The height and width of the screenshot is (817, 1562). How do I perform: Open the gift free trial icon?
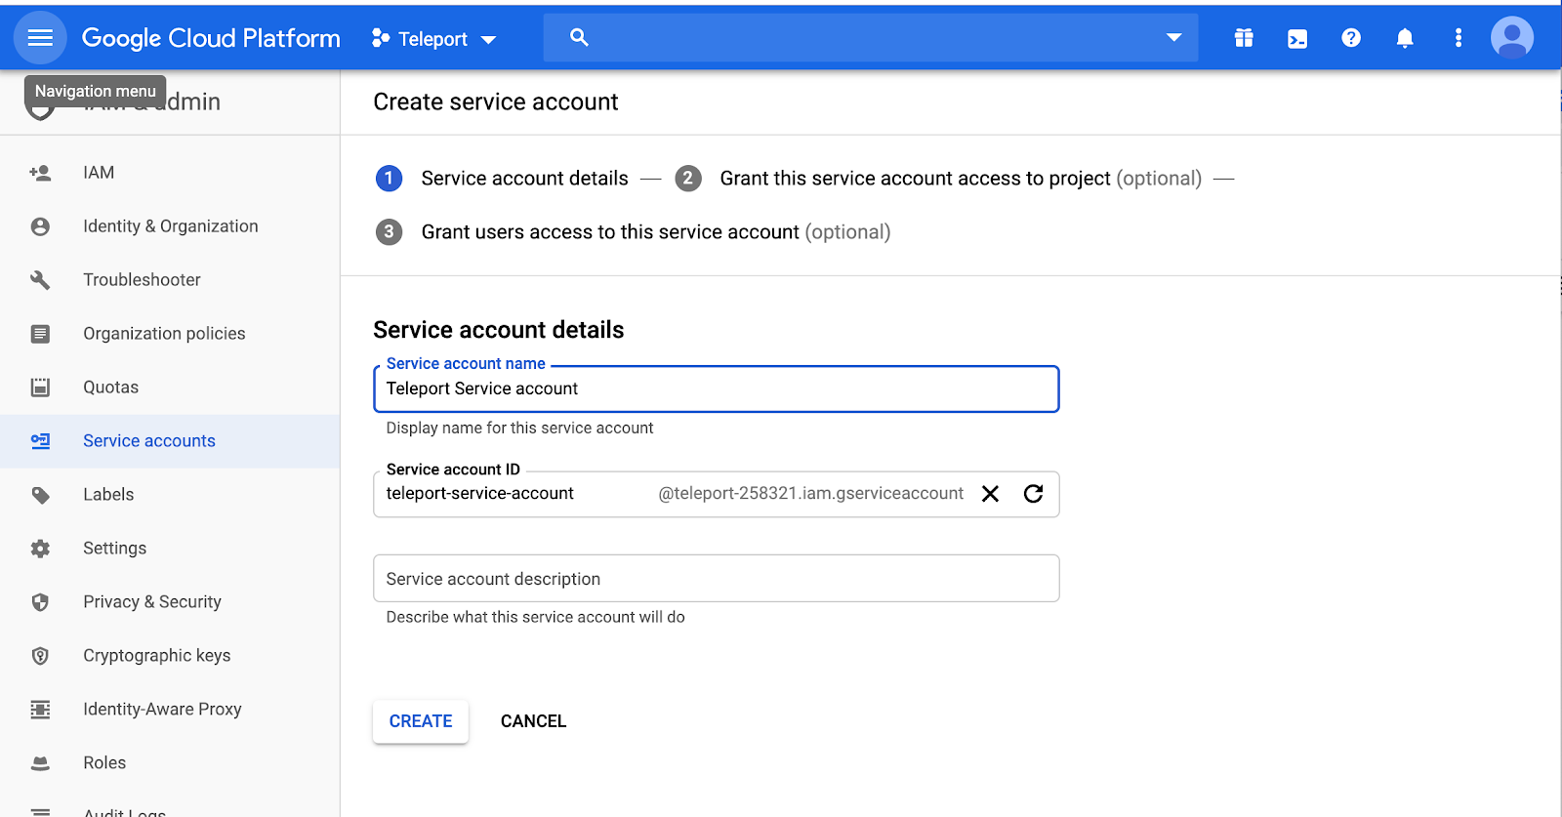(x=1244, y=38)
